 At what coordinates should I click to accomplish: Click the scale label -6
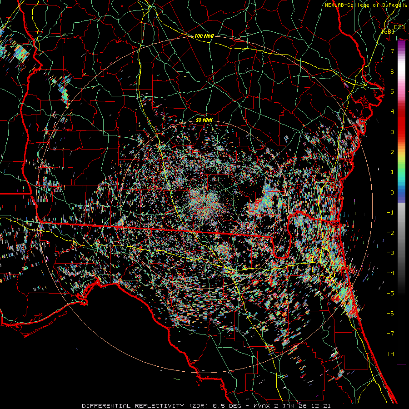pyautogui.click(x=390, y=314)
